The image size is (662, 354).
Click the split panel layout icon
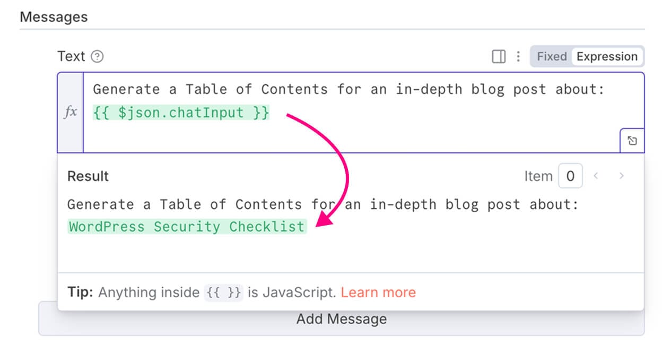pyautogui.click(x=499, y=56)
